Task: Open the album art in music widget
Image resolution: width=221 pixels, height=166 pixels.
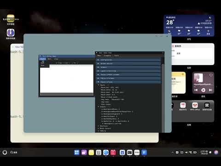Action: (x=198, y=78)
